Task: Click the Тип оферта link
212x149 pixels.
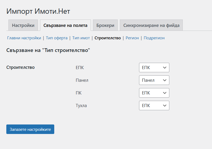Action: click(x=57, y=38)
